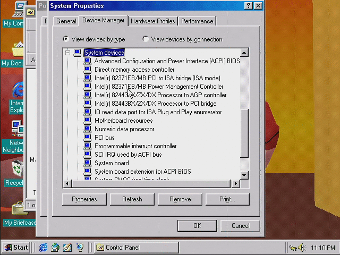
Task: Click icon beside System board extension for ACPI BIOS
Action: point(87,172)
